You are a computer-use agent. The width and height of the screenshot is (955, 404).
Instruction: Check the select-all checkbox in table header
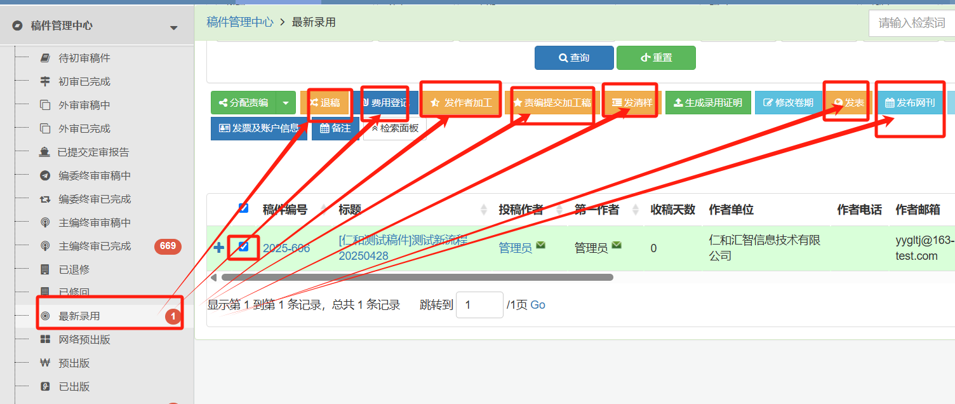(x=242, y=208)
